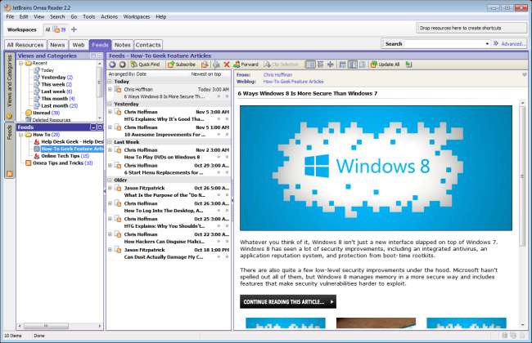Click the Chris Hoffman From link
The height and width of the screenshot is (343, 532).
(278, 75)
